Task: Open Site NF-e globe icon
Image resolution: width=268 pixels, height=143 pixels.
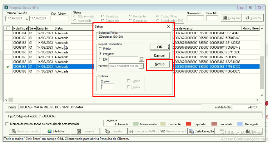Action: pyautogui.click(x=50, y=131)
